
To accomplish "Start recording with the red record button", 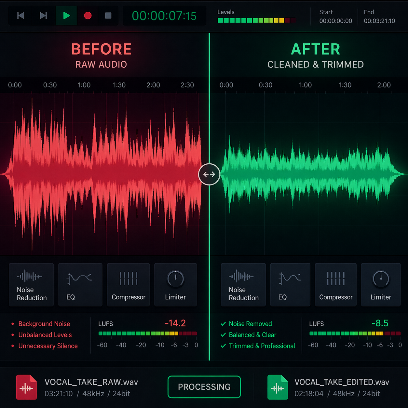I will click(x=88, y=16).
